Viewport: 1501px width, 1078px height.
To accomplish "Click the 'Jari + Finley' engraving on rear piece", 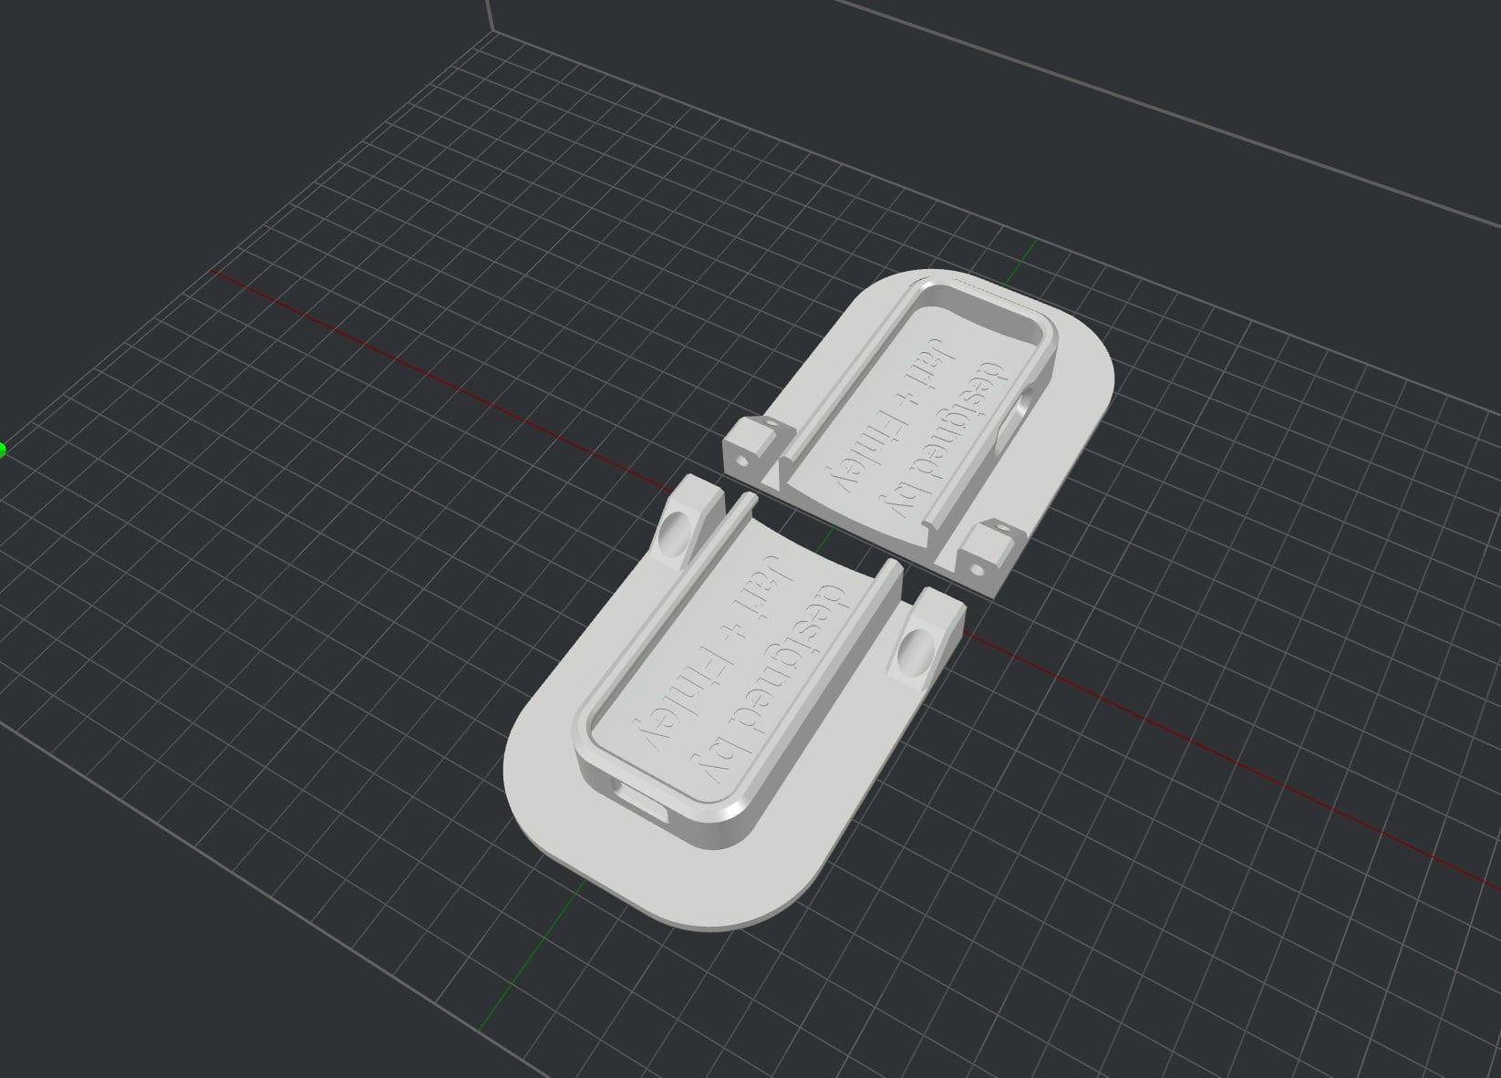I will click(x=889, y=418).
